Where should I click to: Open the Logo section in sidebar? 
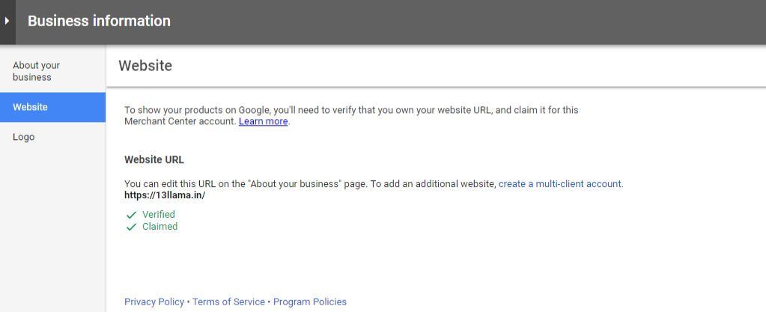click(52, 137)
